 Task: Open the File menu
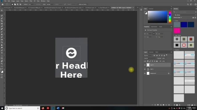(x=5, y=1)
